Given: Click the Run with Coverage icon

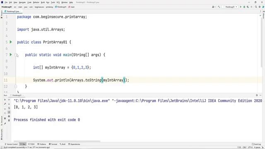Looking at the screenshot, I should (x=248, y=7).
